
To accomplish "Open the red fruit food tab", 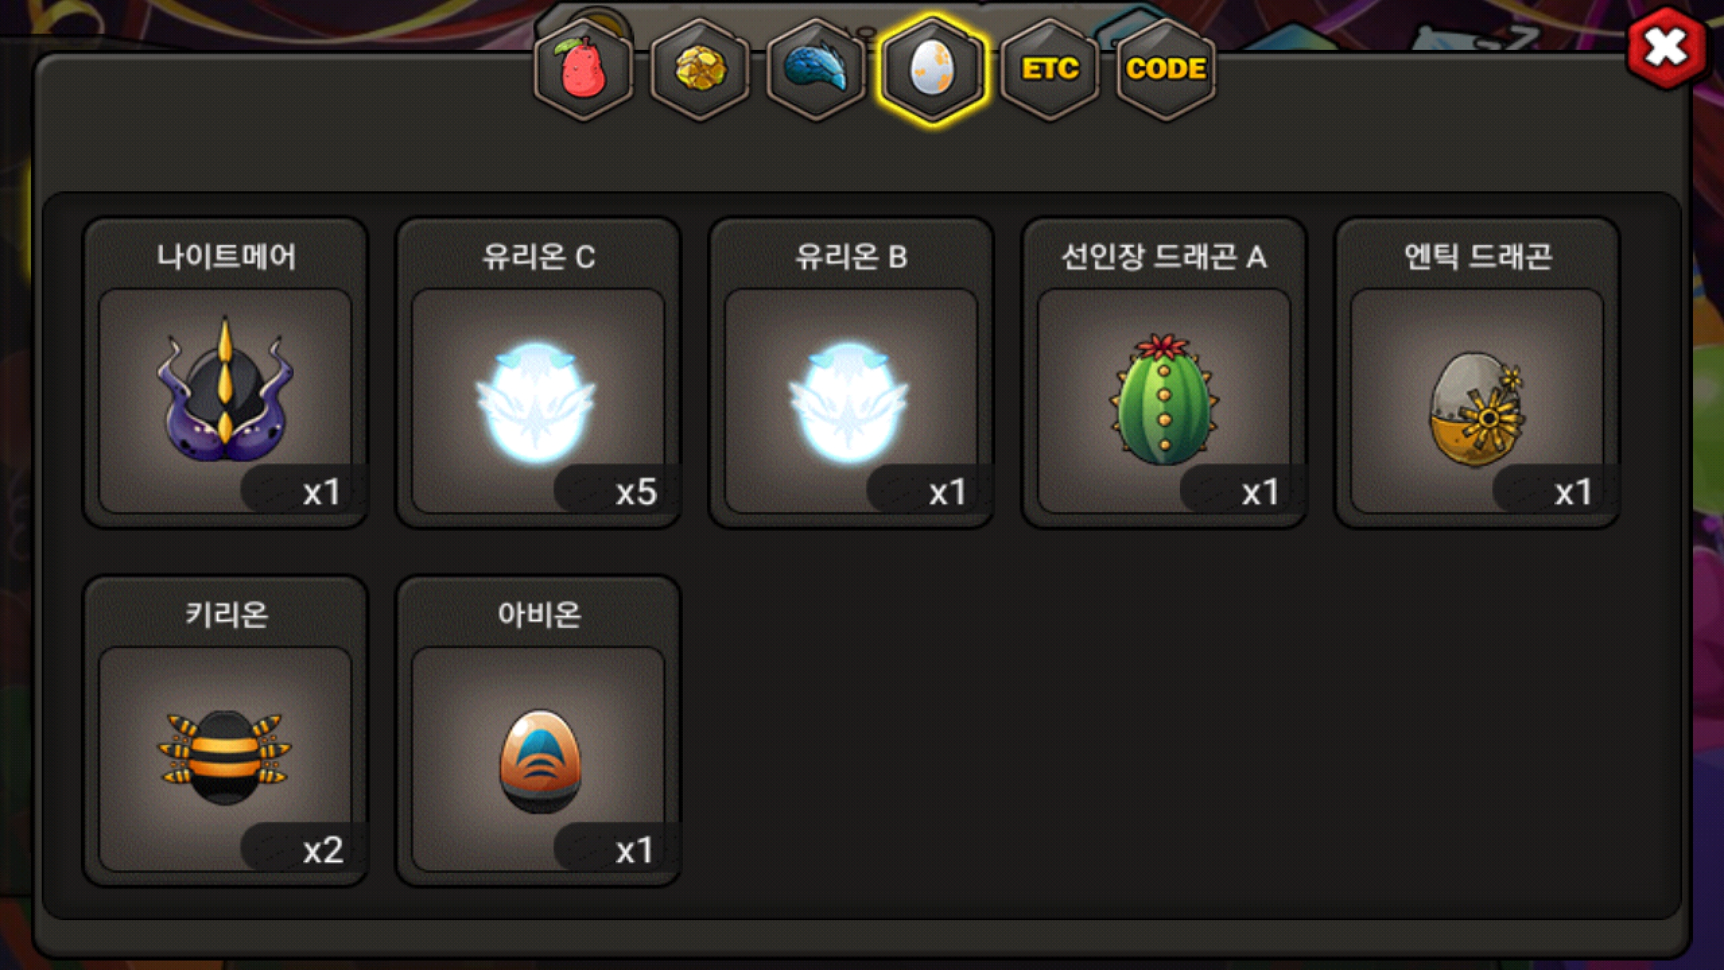I will 583,69.
